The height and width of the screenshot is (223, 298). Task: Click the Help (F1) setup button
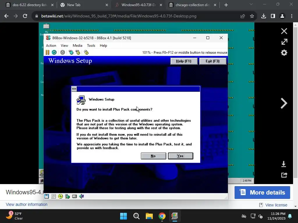(x=184, y=61)
